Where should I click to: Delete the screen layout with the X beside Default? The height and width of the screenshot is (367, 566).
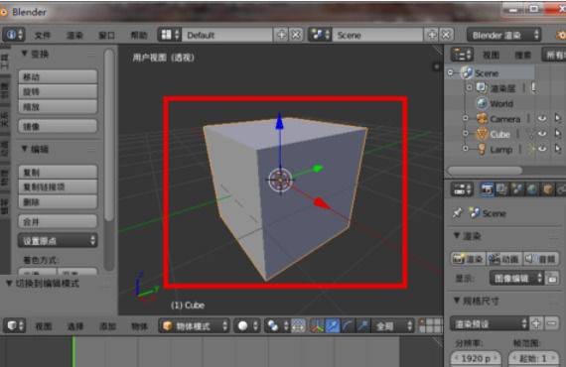click(296, 35)
